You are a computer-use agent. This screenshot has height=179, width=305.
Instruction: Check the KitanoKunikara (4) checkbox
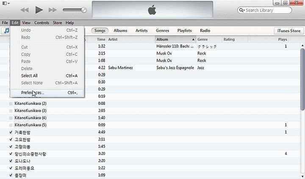pyautogui.click(x=11, y=118)
